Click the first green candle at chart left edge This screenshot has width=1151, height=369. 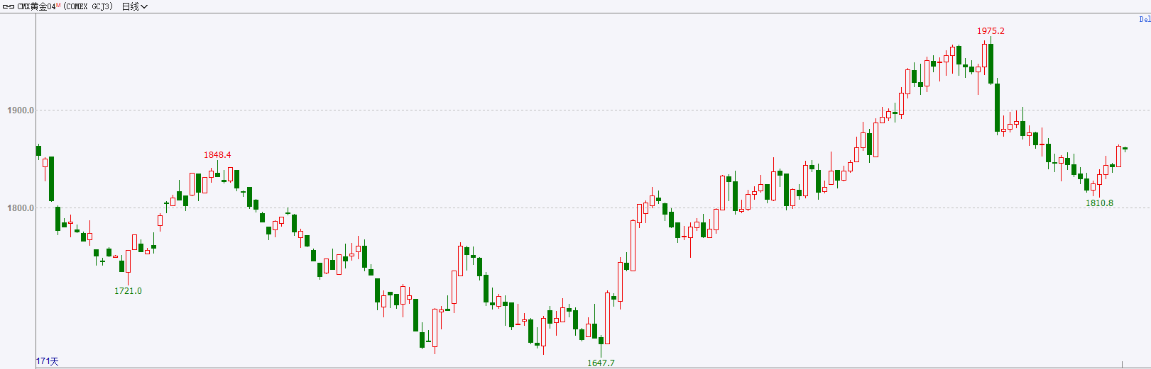coord(38,151)
